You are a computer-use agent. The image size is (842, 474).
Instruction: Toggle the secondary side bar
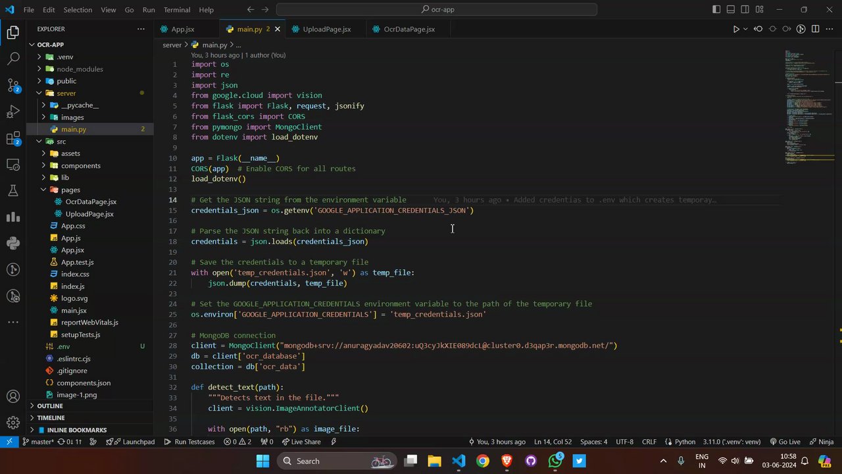(x=745, y=10)
